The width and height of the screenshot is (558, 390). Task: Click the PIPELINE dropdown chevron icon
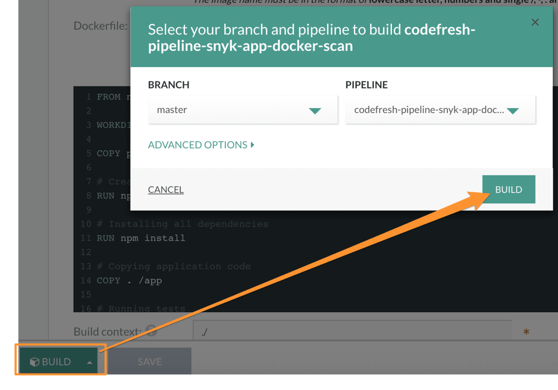pos(513,110)
